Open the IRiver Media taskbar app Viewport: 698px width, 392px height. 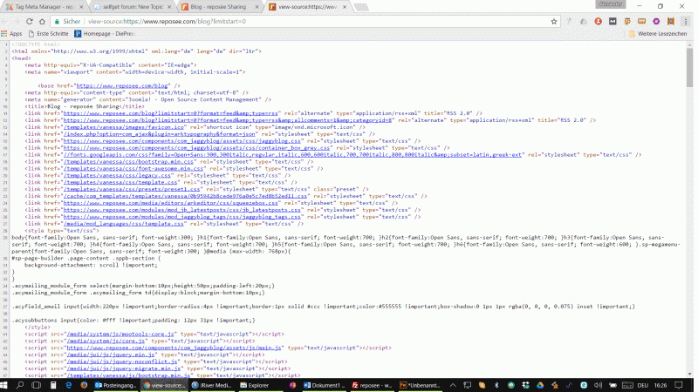205,384
